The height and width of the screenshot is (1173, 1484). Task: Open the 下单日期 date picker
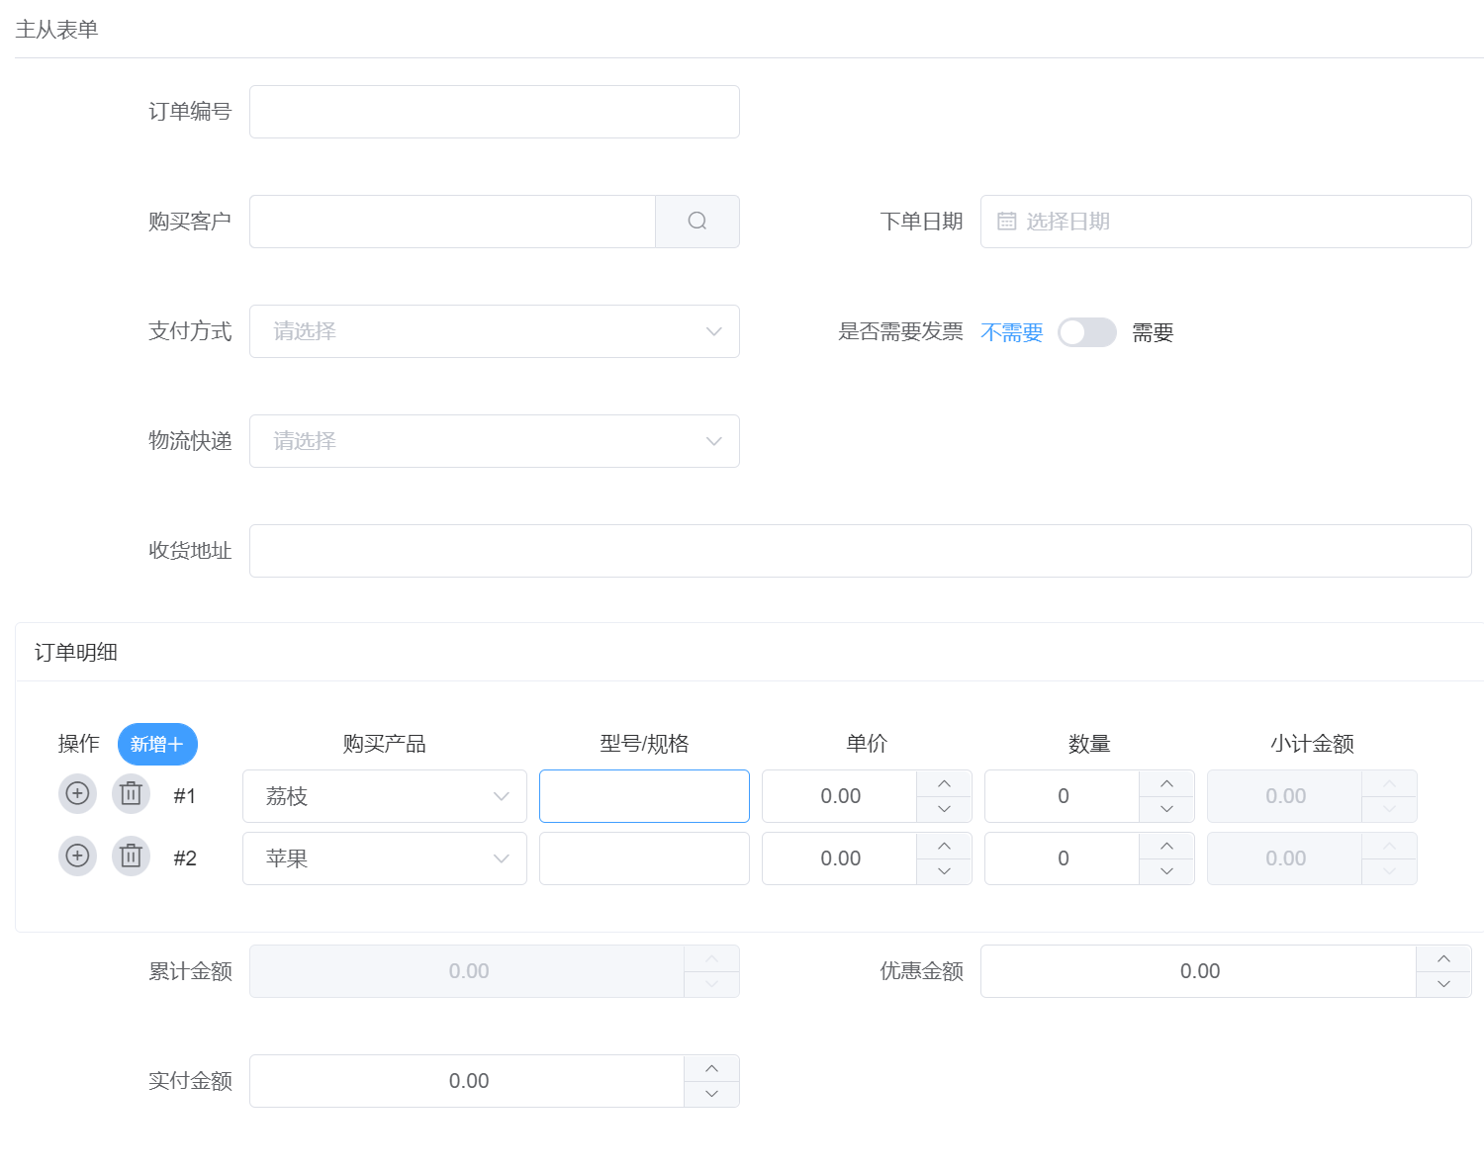[1226, 222]
